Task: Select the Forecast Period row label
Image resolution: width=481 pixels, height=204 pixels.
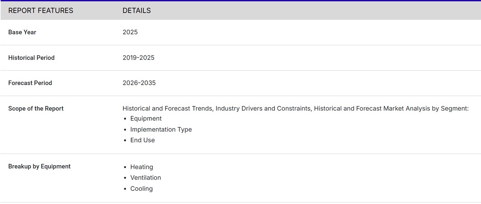Action: tap(30, 83)
